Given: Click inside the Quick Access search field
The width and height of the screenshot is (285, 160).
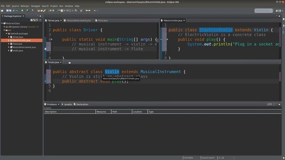Looking at the screenshot, I should tap(264, 11).
